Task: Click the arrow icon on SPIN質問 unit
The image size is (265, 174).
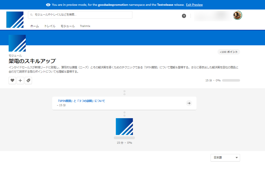Action: point(189,103)
